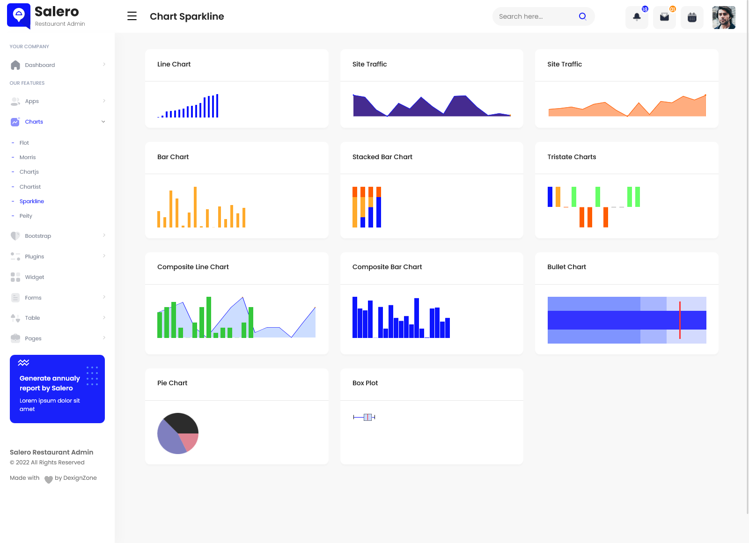749x543 pixels.
Task: Open the messages envelope icon
Action: pyautogui.click(x=664, y=17)
